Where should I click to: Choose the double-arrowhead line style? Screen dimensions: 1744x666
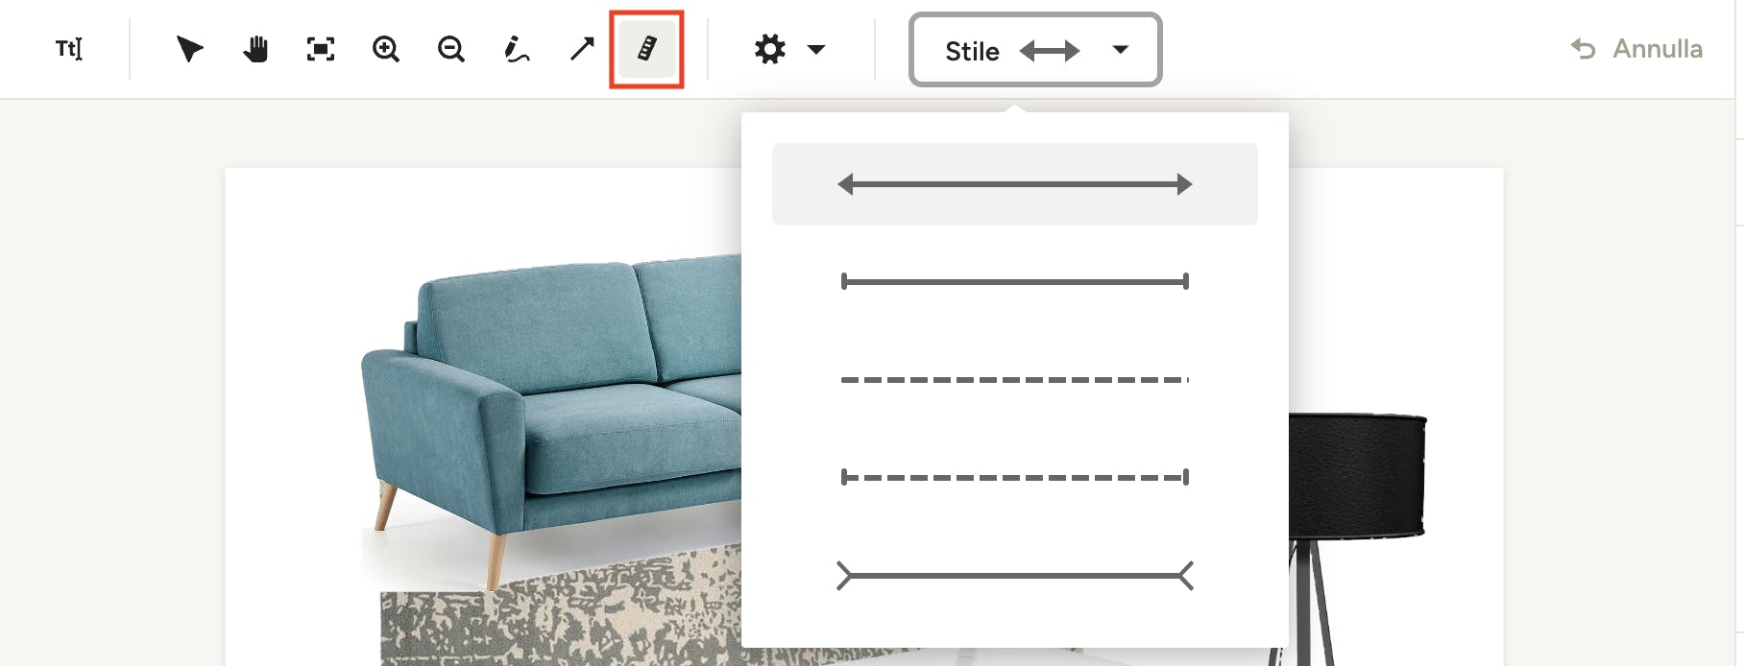tap(1015, 184)
